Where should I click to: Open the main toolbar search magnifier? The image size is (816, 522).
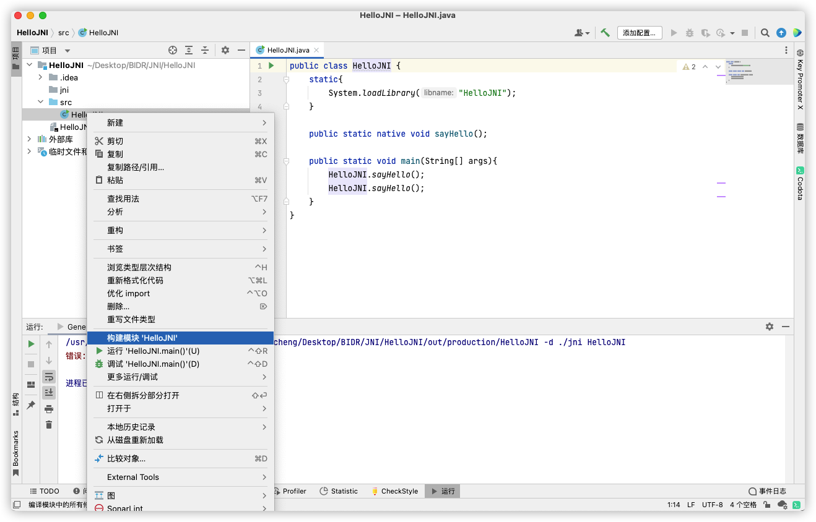[765, 33]
